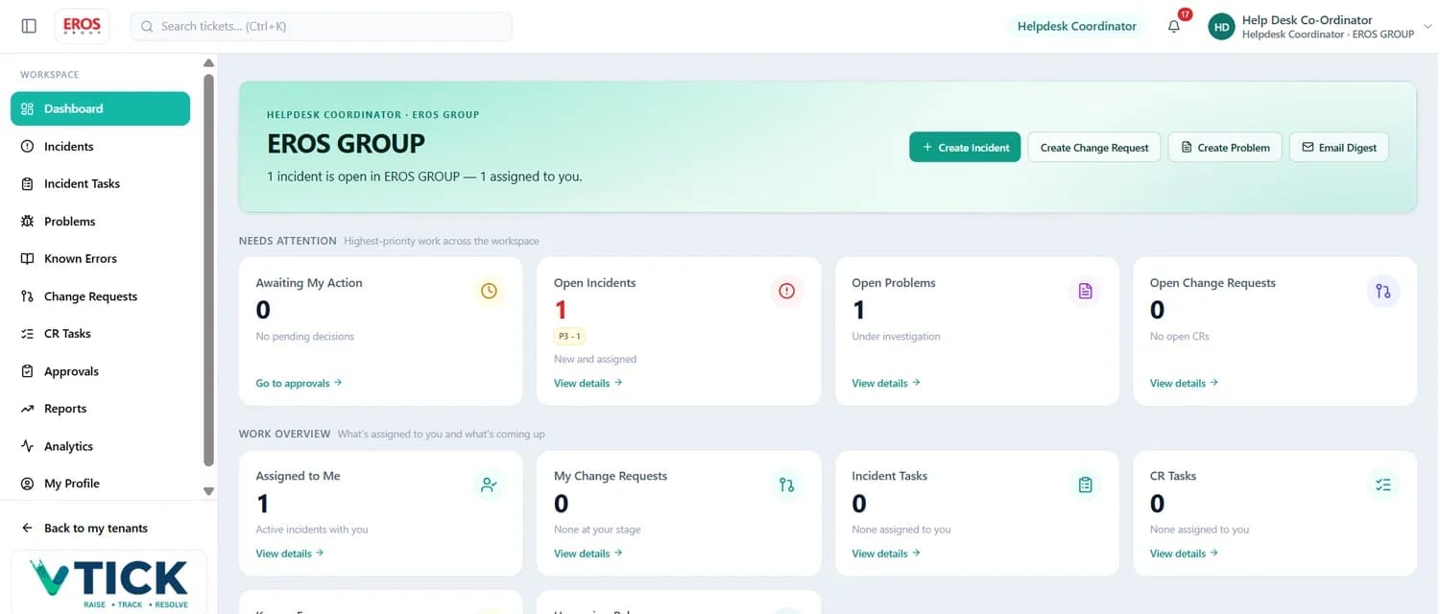This screenshot has height=614, width=1440.
Task: Click the Helpdesk Coordinator role badge
Action: [1077, 26]
